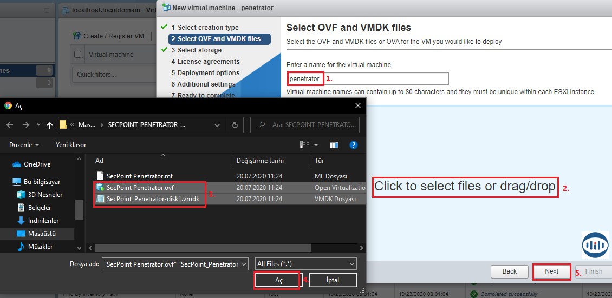
Task: Click the back arrow in file dialog
Action: pos(10,125)
